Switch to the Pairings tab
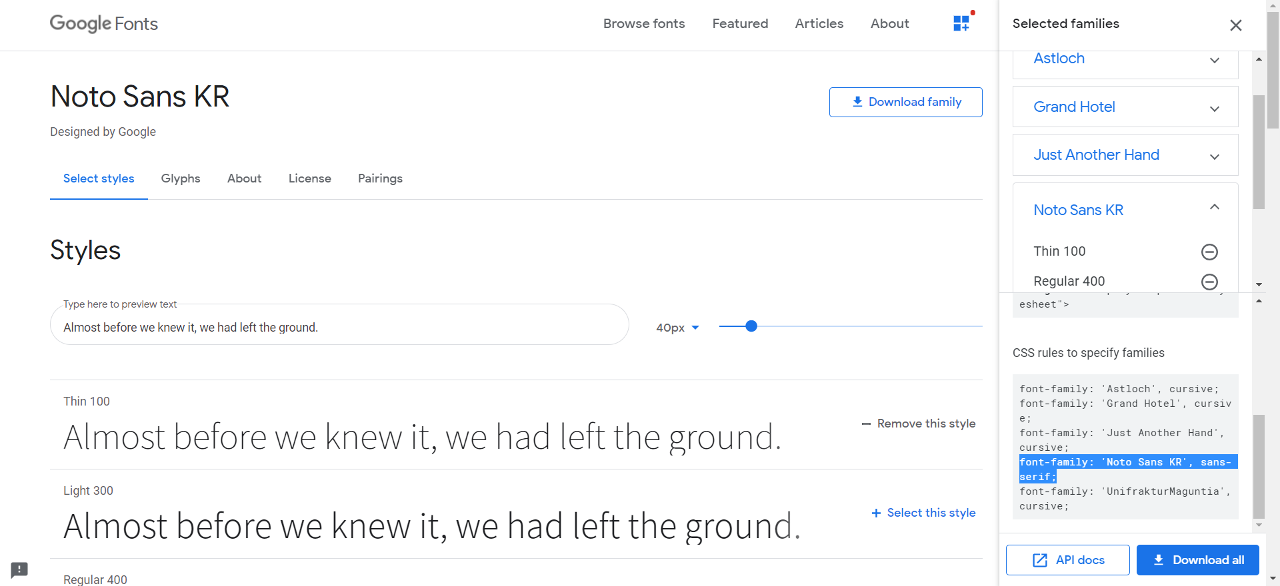This screenshot has height=586, width=1280. coord(380,178)
